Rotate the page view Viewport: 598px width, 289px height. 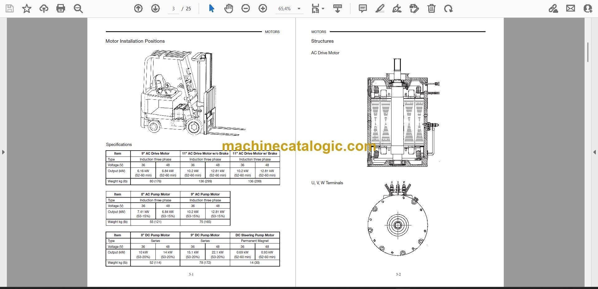[x=448, y=8]
